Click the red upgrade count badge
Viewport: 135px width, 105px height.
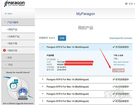coord(4,50)
